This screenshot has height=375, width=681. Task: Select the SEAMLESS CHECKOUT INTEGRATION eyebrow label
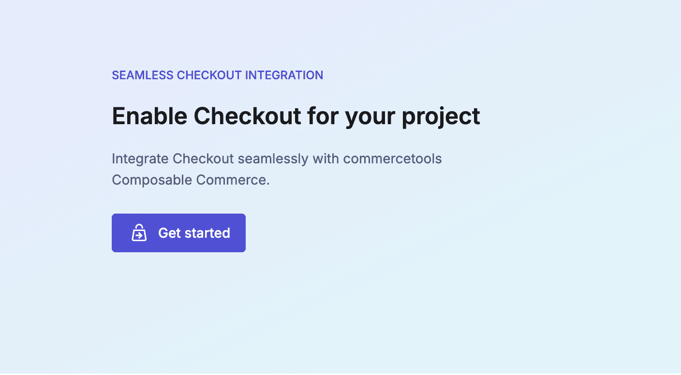click(217, 75)
